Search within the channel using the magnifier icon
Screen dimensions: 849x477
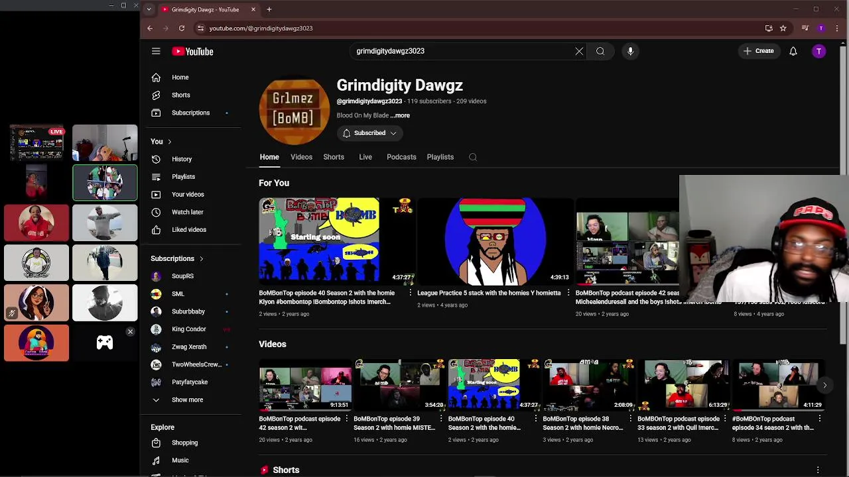(x=473, y=157)
